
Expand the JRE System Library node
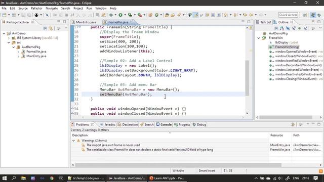click(9, 38)
